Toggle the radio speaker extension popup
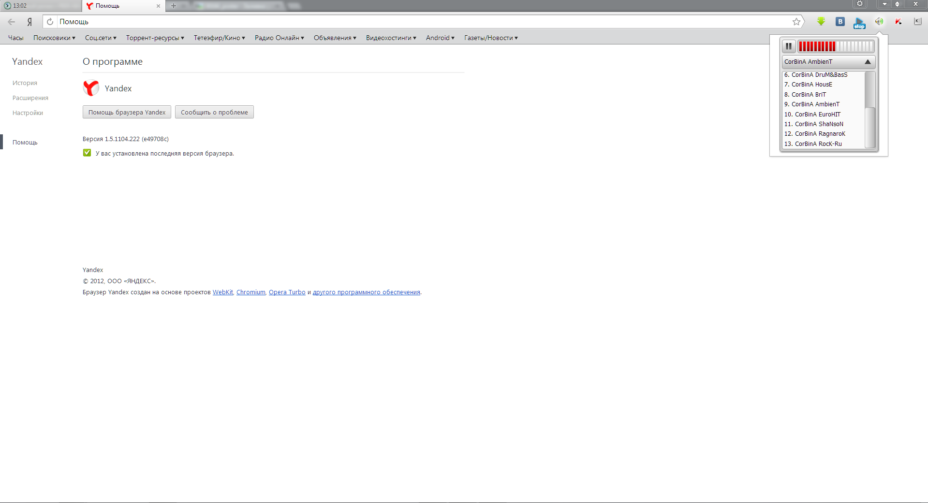Image resolution: width=928 pixels, height=503 pixels. coord(879,22)
